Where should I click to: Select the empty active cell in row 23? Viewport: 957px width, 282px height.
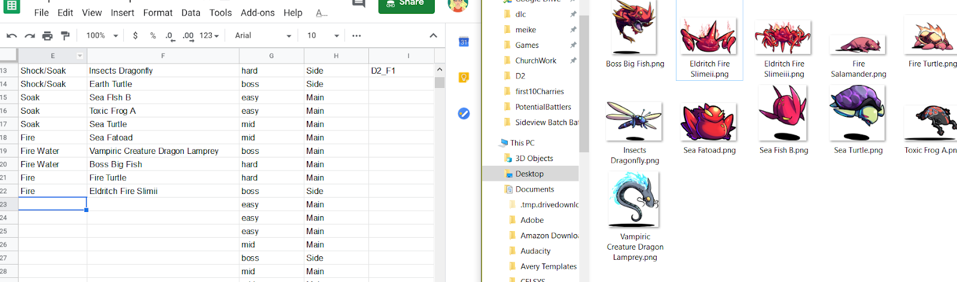click(x=53, y=204)
